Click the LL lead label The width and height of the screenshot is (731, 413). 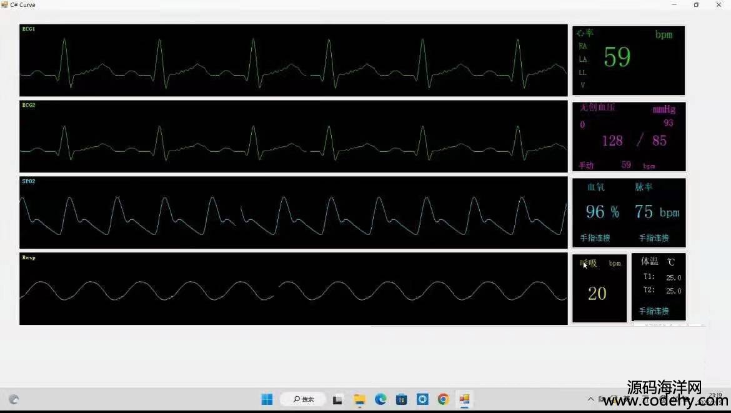(583, 72)
